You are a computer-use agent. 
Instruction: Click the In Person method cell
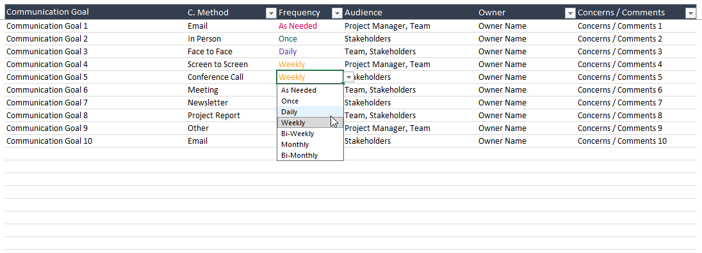(231, 39)
